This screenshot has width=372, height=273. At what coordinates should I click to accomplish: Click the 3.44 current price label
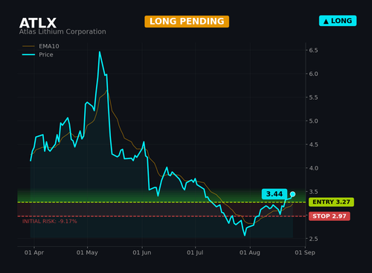[275, 194]
